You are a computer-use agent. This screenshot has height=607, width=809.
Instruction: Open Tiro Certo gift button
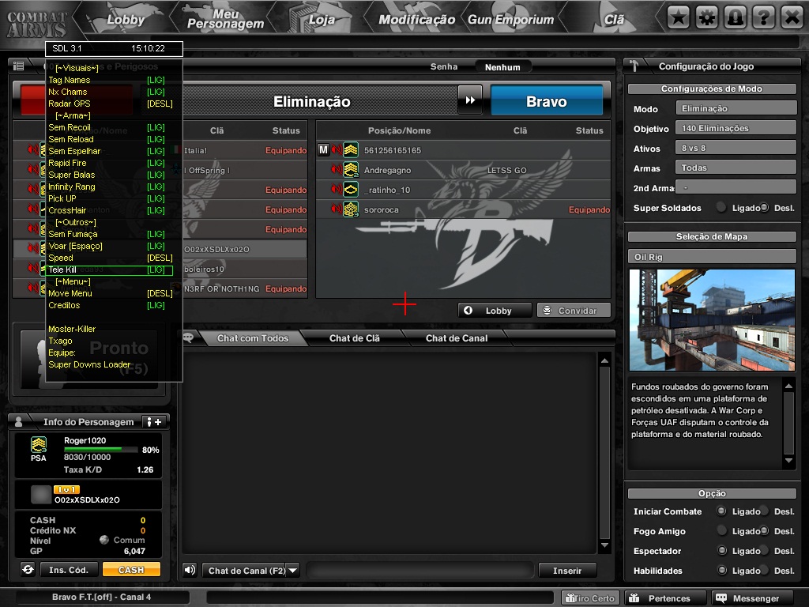click(x=589, y=598)
